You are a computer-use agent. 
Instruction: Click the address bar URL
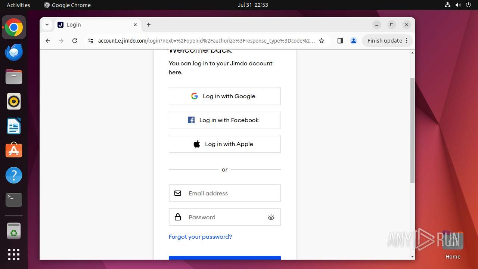[x=206, y=41]
